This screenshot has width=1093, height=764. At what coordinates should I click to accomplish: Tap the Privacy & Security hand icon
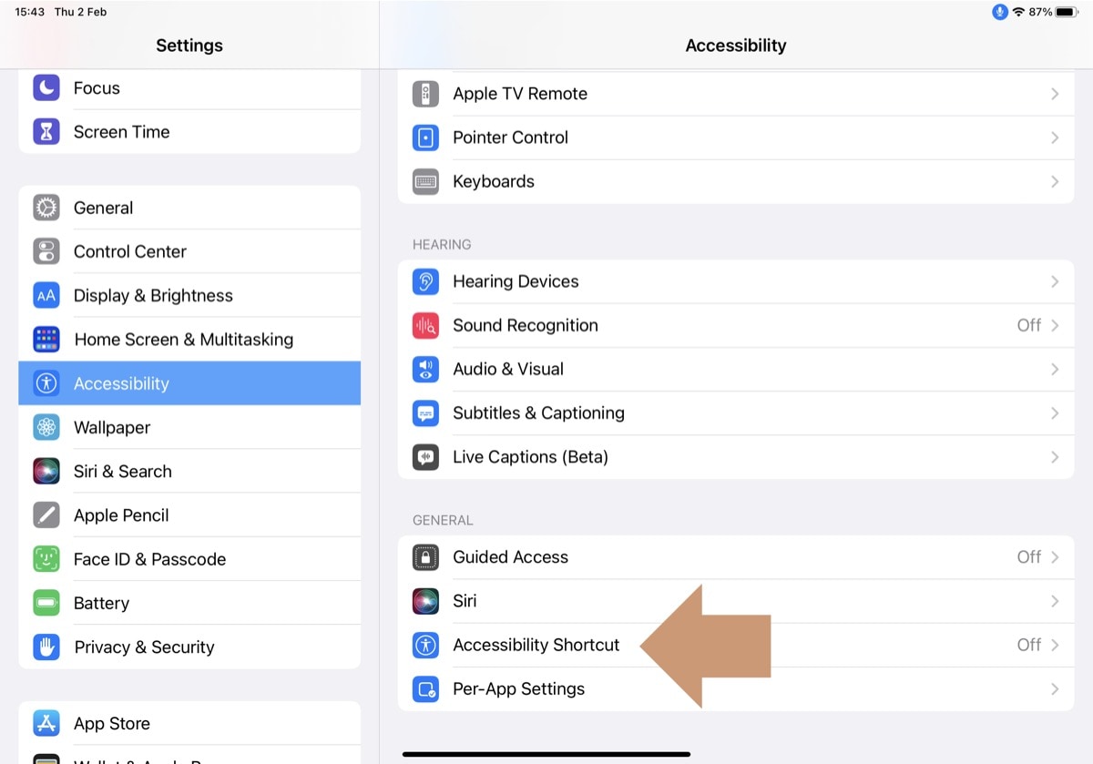point(46,647)
